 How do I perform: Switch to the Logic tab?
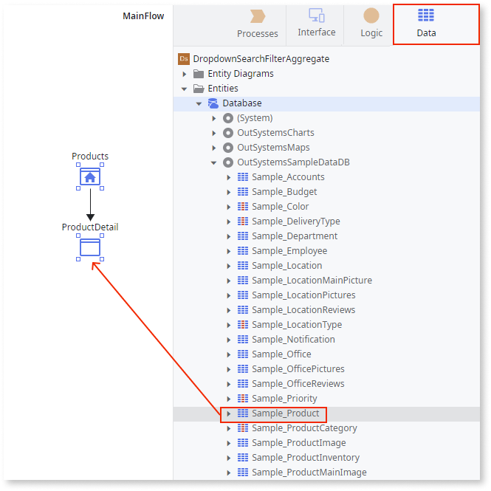[x=371, y=23]
